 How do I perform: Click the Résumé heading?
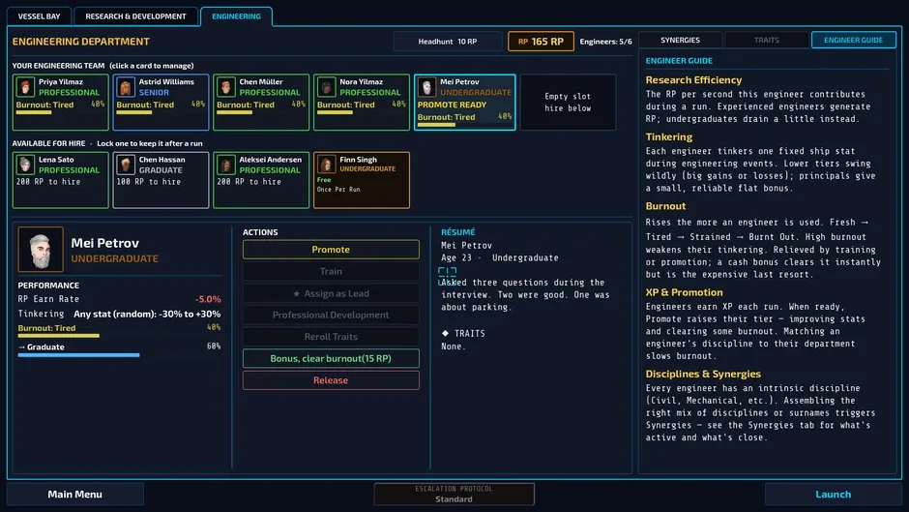click(x=458, y=232)
